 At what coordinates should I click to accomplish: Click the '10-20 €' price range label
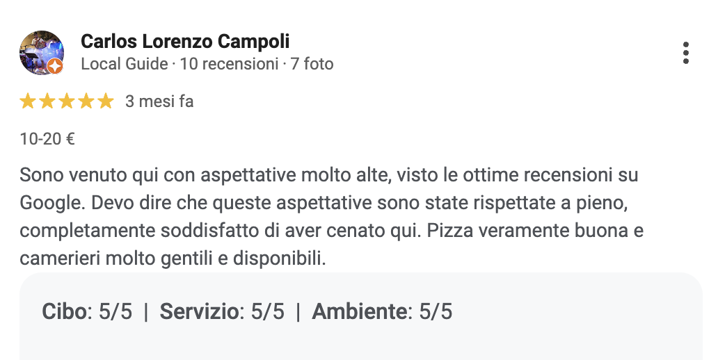[x=47, y=139]
